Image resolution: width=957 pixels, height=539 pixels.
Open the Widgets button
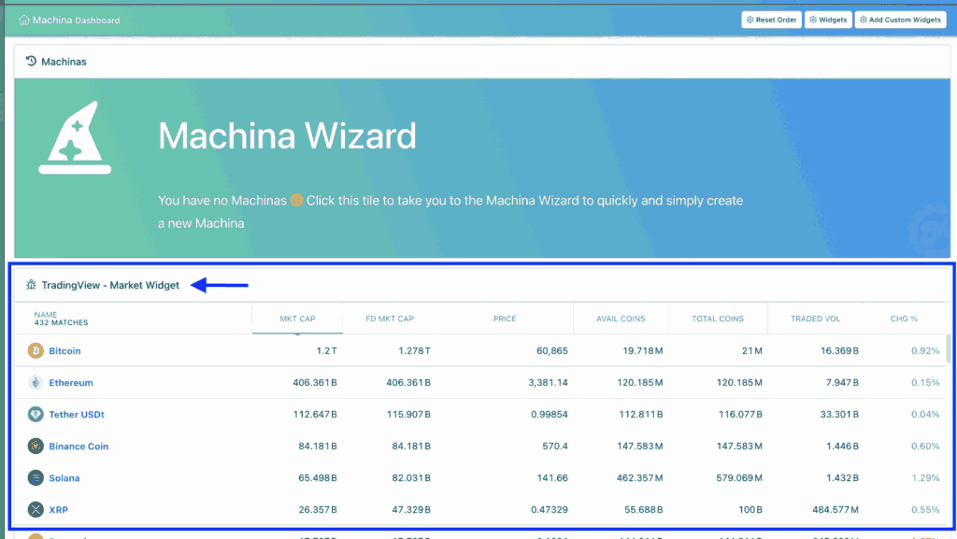(x=828, y=20)
